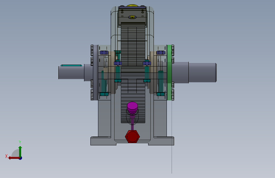Select the left gray shaft end
The height and width of the screenshot is (178, 275).
tap(71, 73)
